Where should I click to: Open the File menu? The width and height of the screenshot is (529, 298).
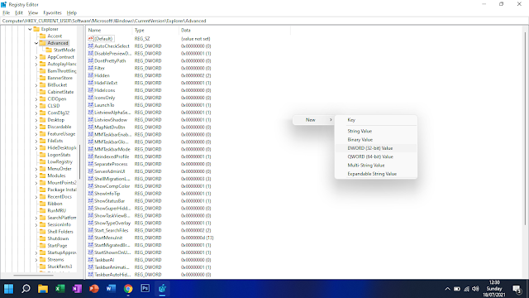(6, 13)
